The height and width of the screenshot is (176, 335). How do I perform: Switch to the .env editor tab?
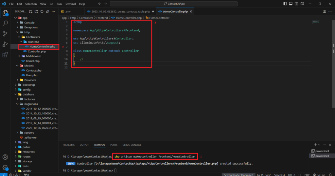click(x=71, y=11)
